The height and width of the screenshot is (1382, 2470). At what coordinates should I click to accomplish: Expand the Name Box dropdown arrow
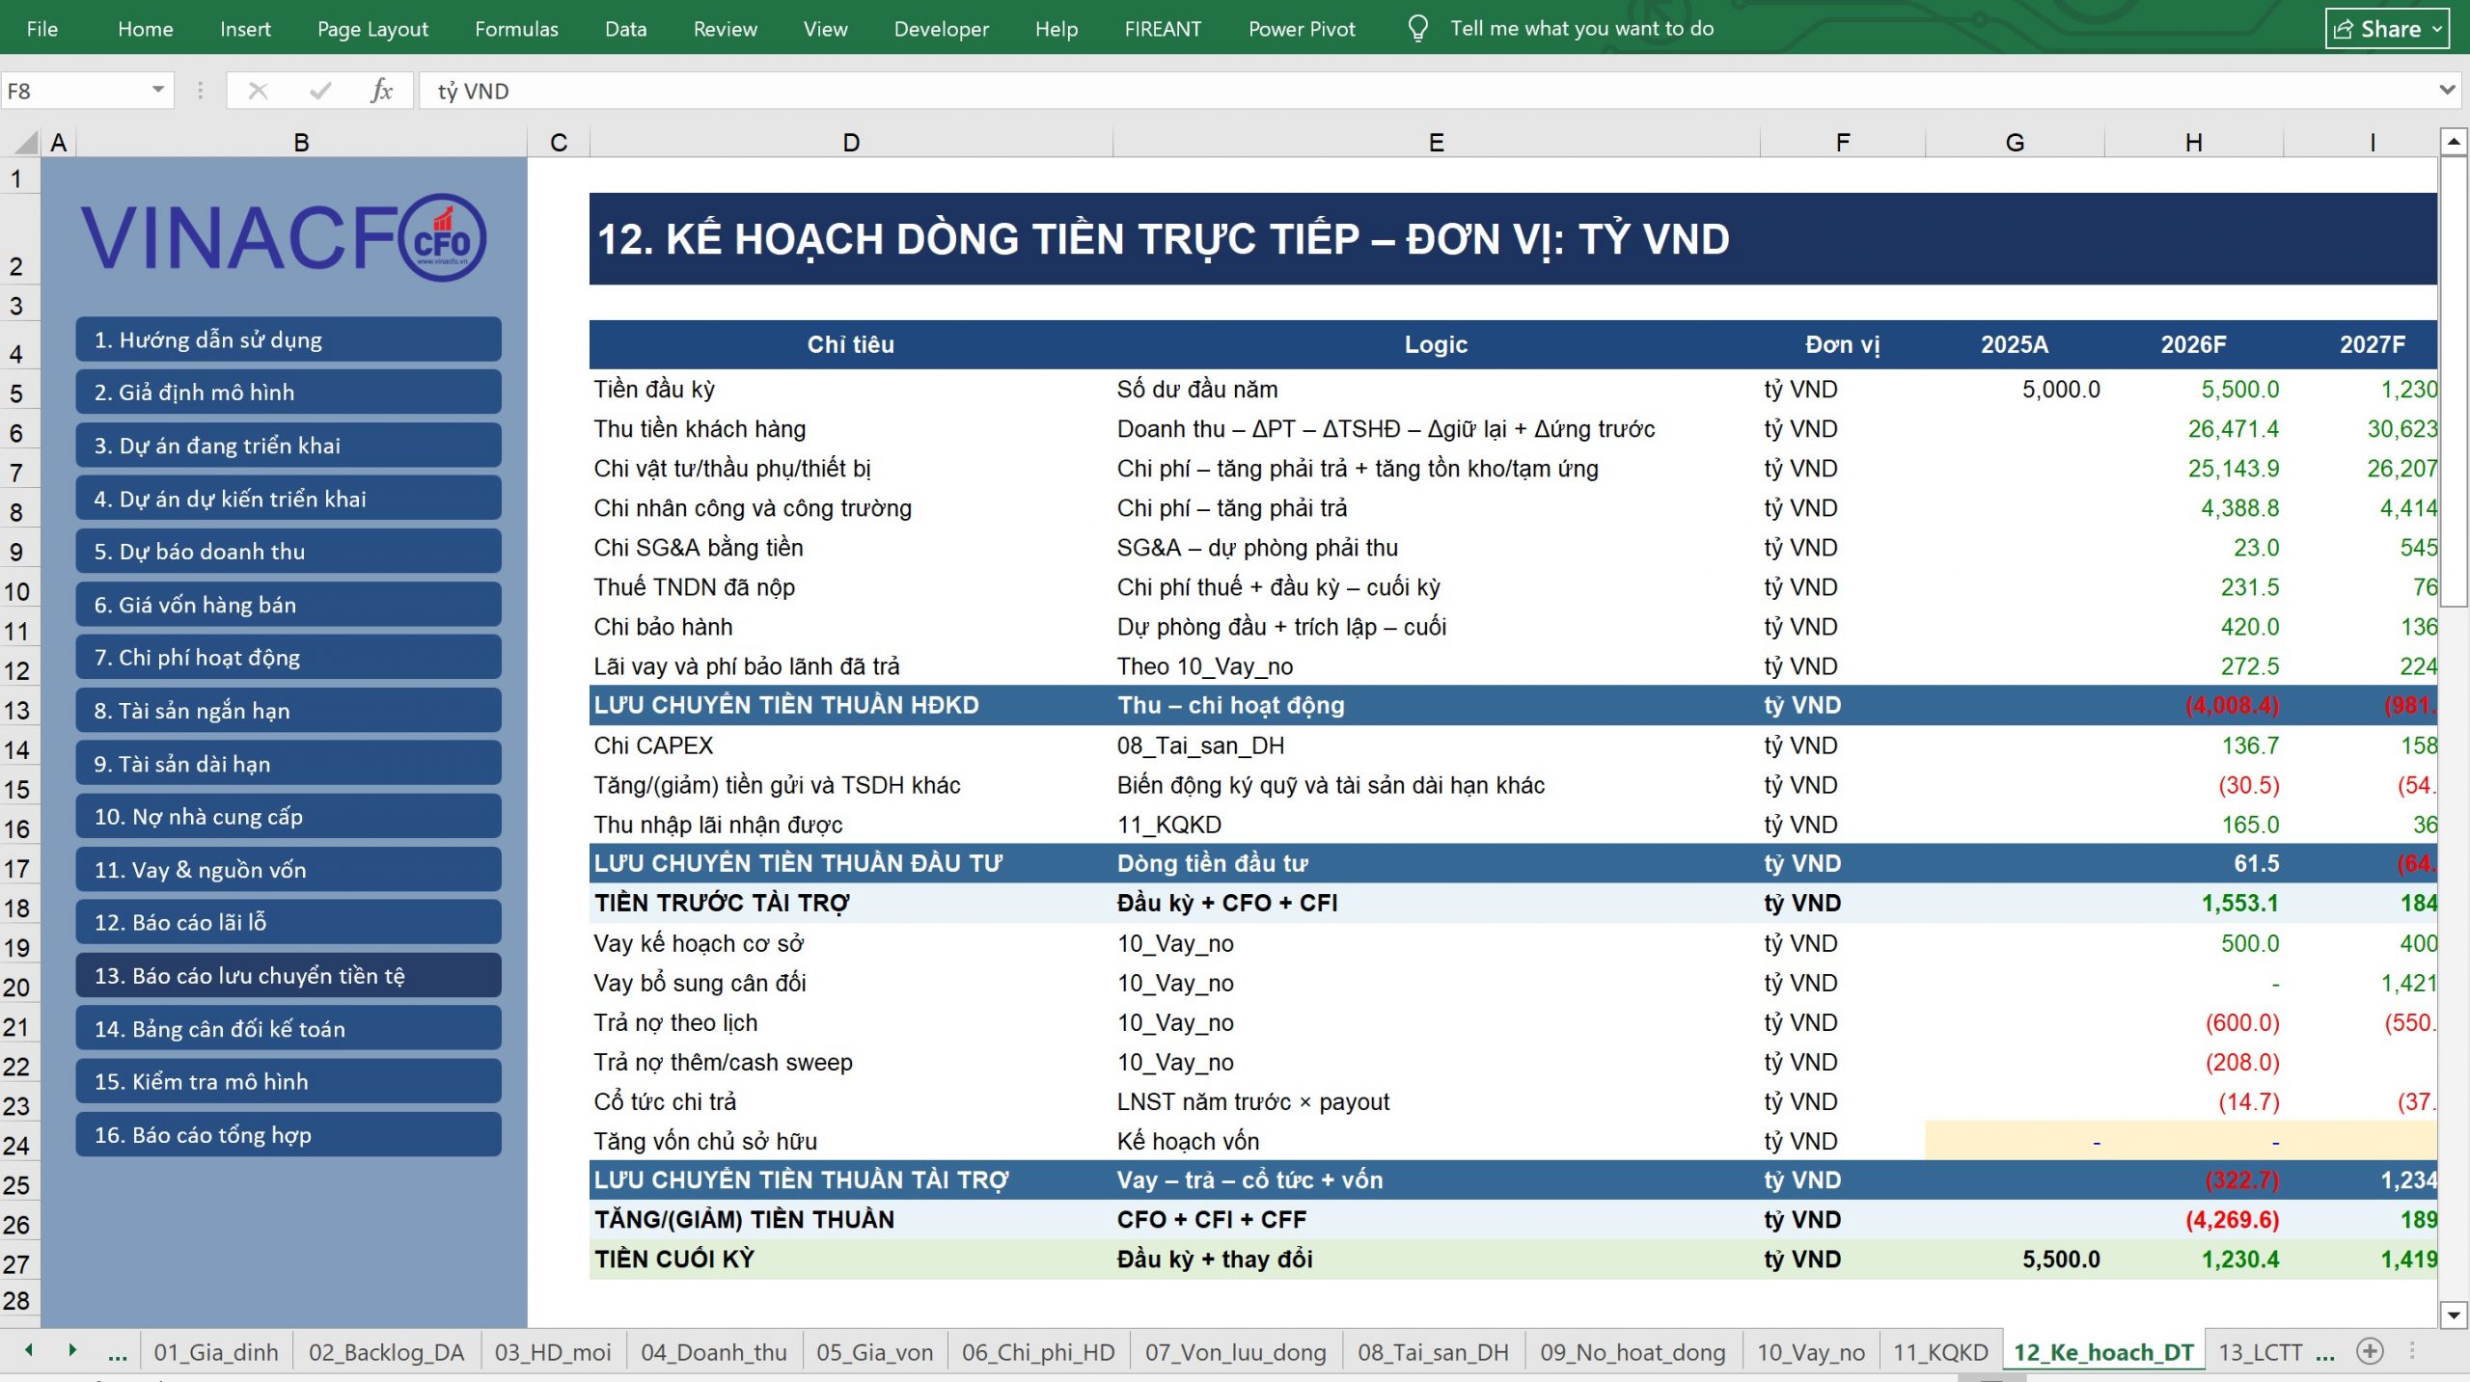(x=157, y=91)
